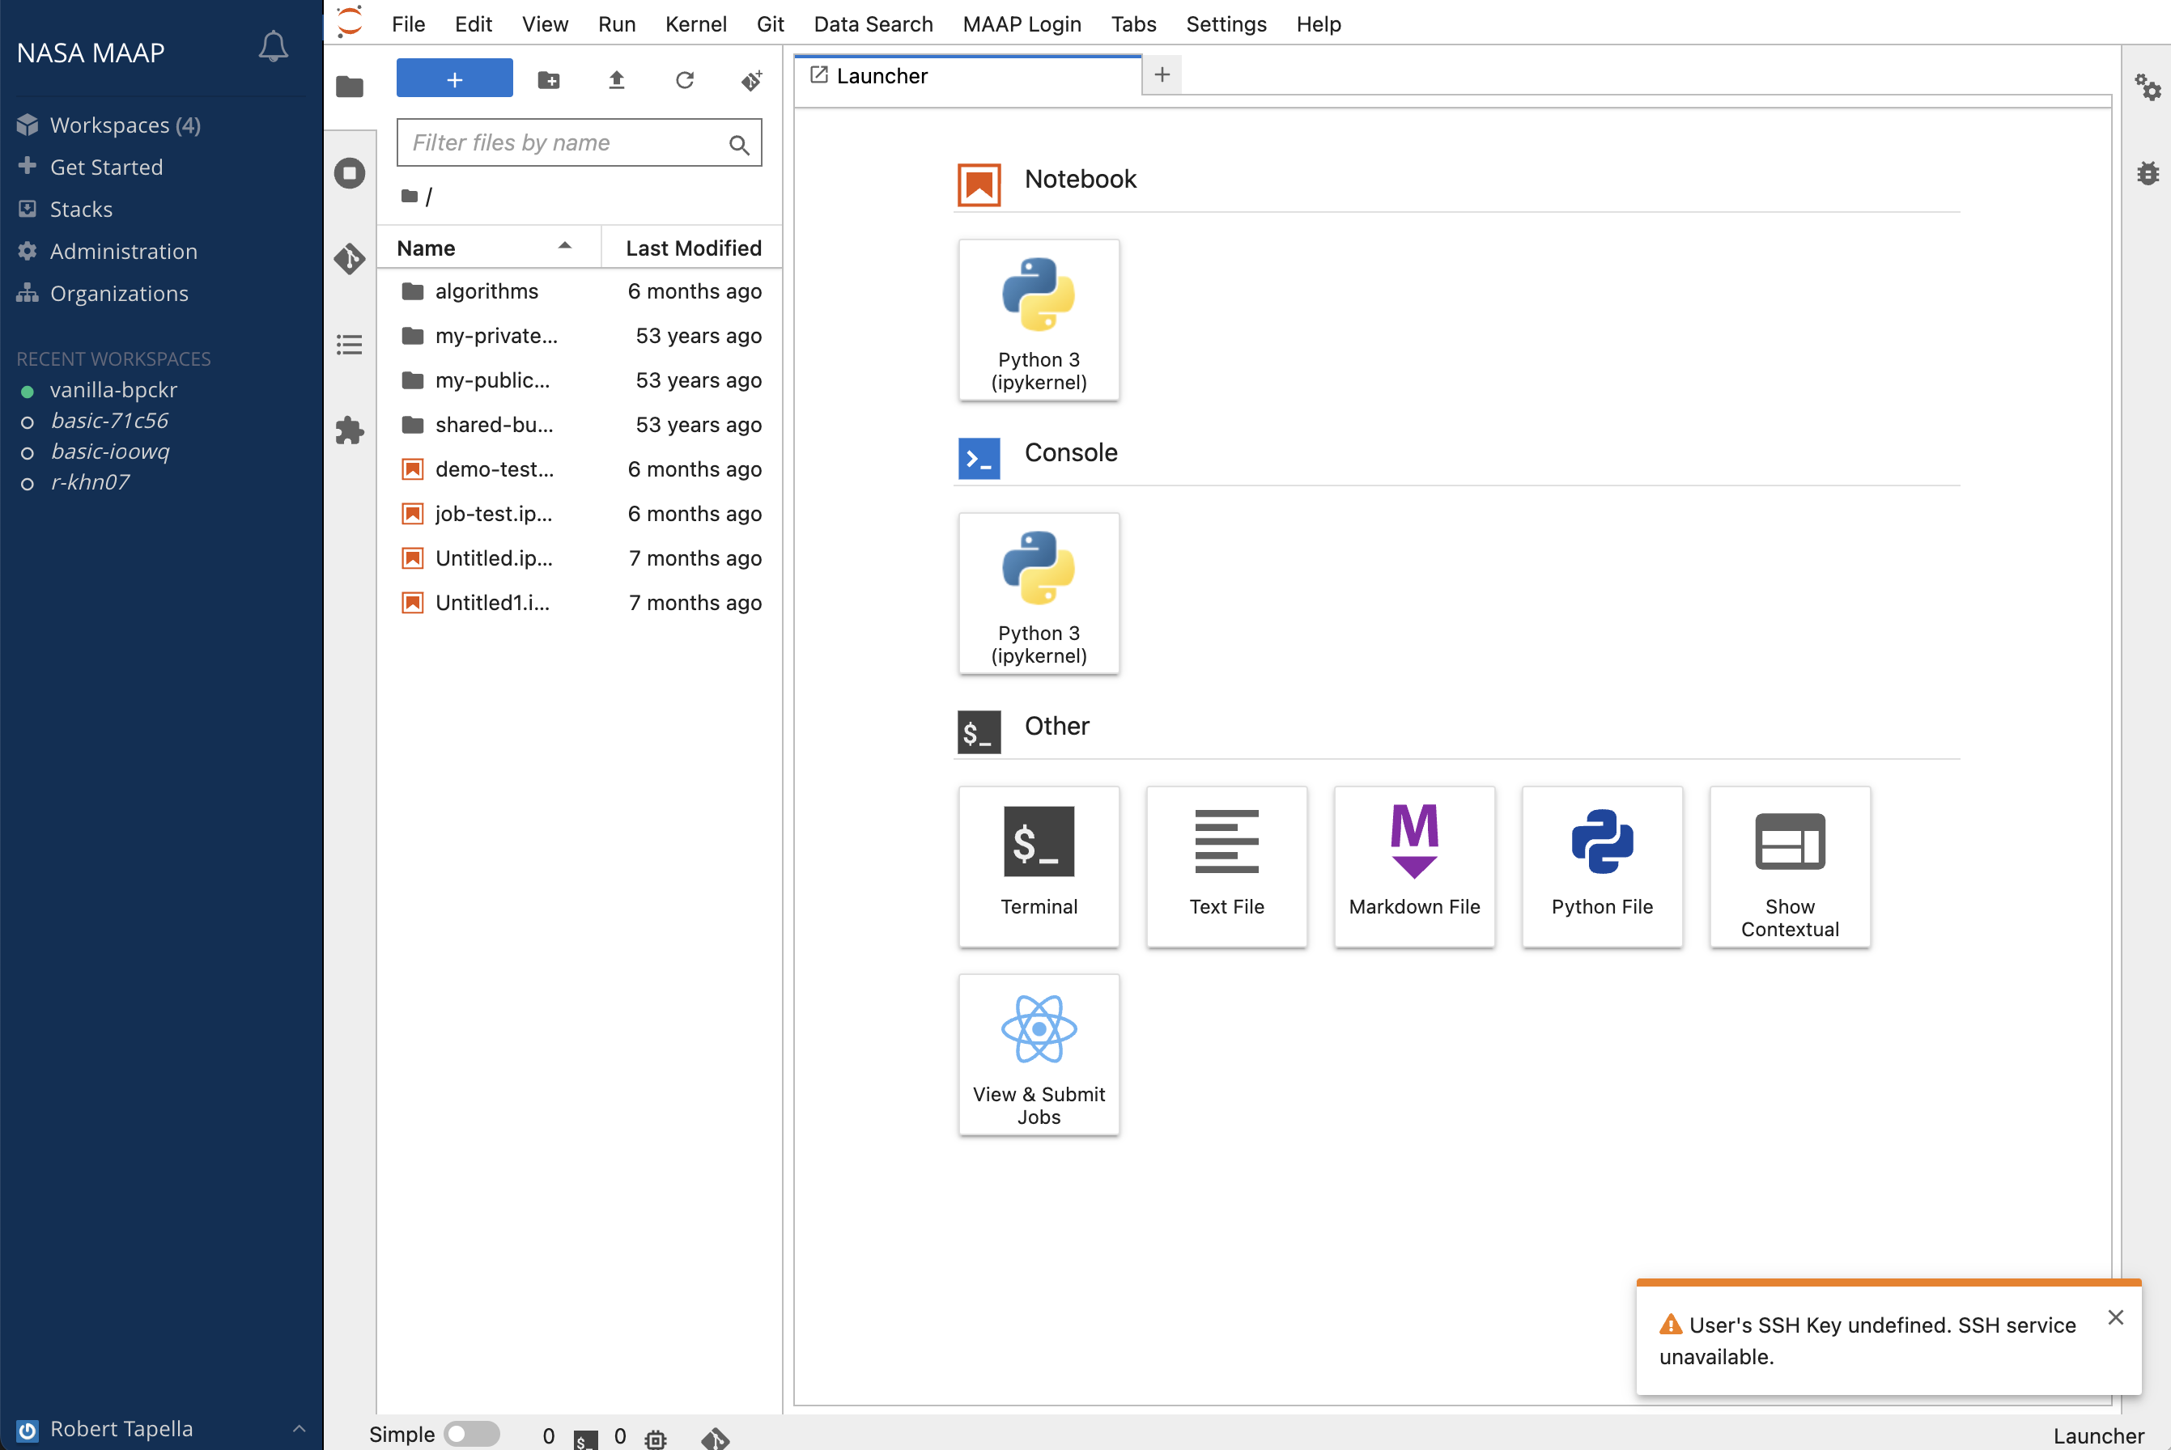2171x1450 pixels.
Task: Open the Kernel menu
Action: coord(695,24)
